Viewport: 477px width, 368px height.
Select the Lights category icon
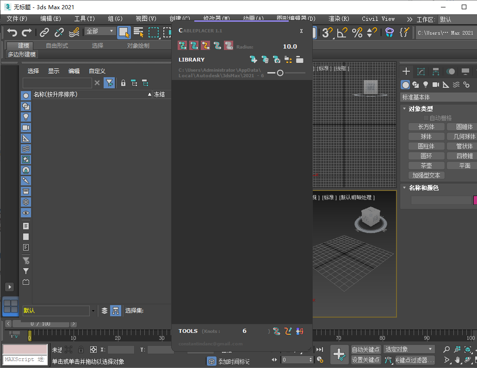[x=426, y=84]
